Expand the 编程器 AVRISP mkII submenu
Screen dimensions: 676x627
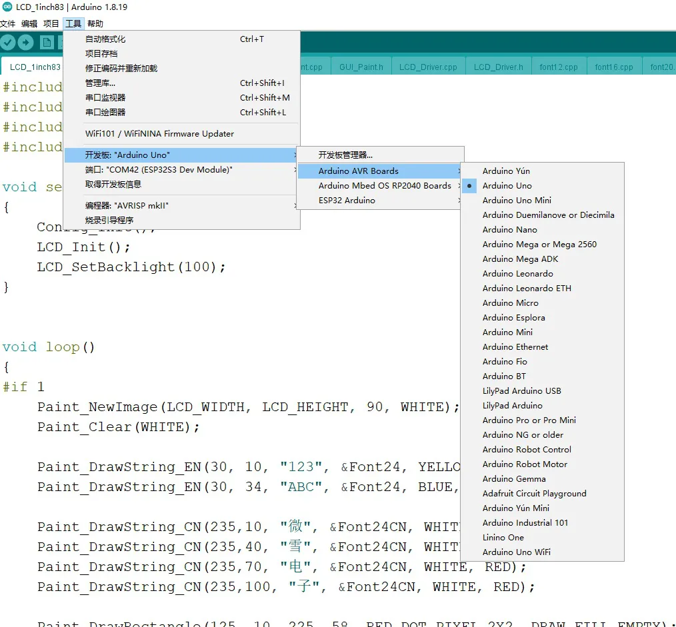pyautogui.click(x=181, y=205)
